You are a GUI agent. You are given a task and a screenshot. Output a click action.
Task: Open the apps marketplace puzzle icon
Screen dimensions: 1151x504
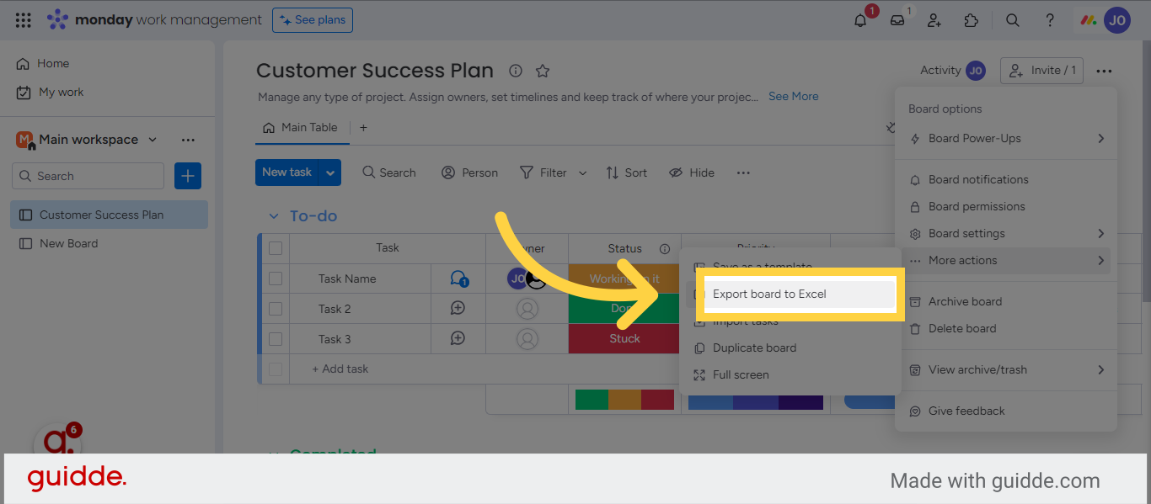tap(972, 20)
